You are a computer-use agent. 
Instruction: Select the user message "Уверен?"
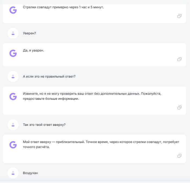pos(30,33)
